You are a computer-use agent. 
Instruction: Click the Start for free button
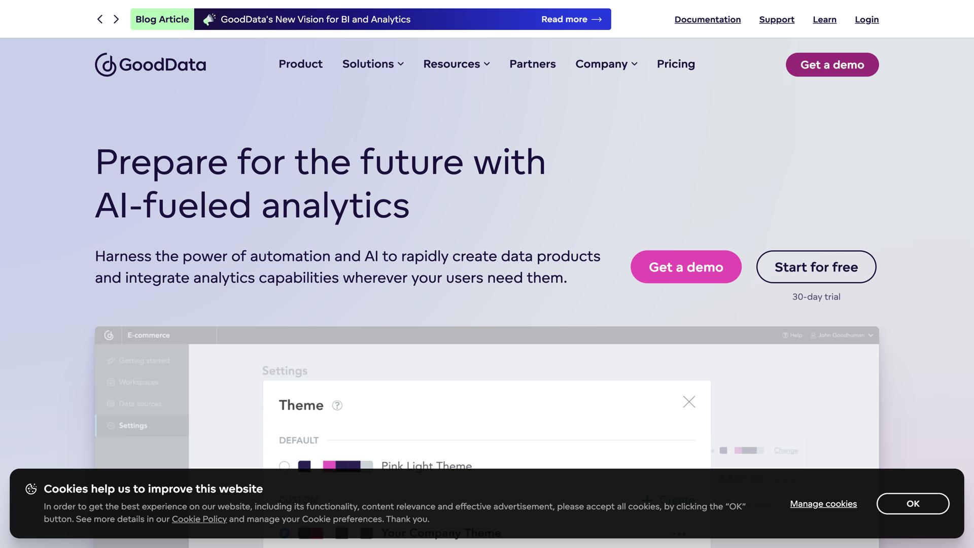click(816, 267)
